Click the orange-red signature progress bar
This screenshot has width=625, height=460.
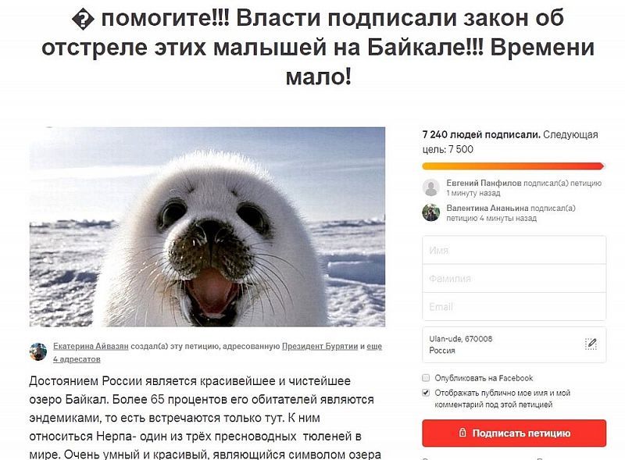click(513, 166)
